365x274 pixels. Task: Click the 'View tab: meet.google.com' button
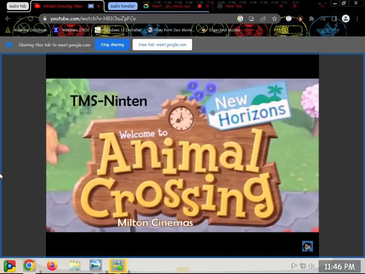162,45
